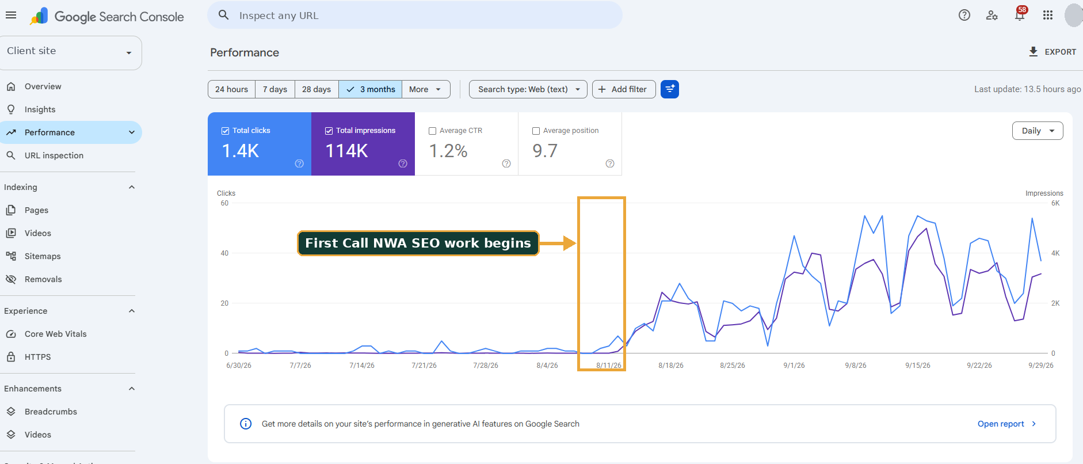The height and width of the screenshot is (464, 1083).
Task: Collapse the Indexing section
Action: click(x=132, y=187)
